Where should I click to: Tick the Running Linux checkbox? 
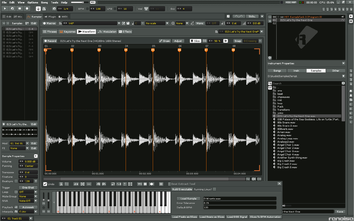[x=214, y=189]
